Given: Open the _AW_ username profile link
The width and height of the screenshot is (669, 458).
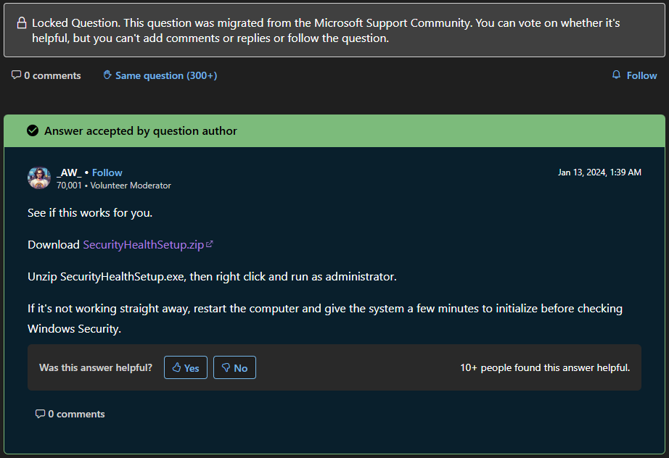Looking at the screenshot, I should (69, 172).
